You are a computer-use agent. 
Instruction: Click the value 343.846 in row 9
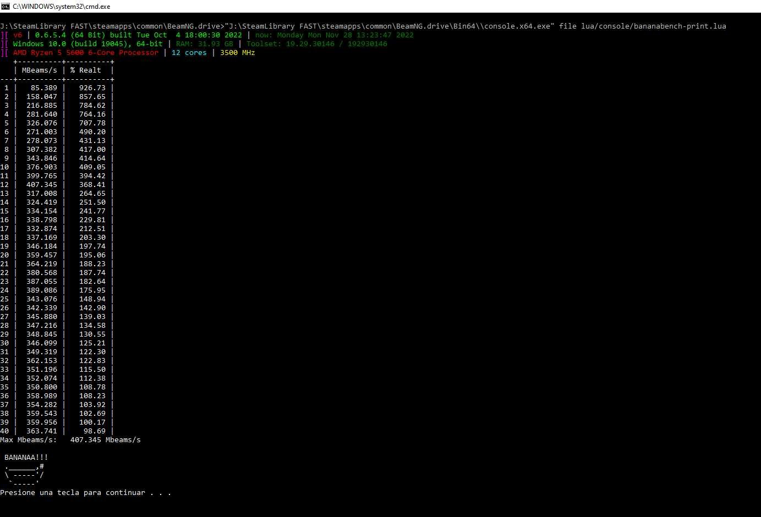42,158
